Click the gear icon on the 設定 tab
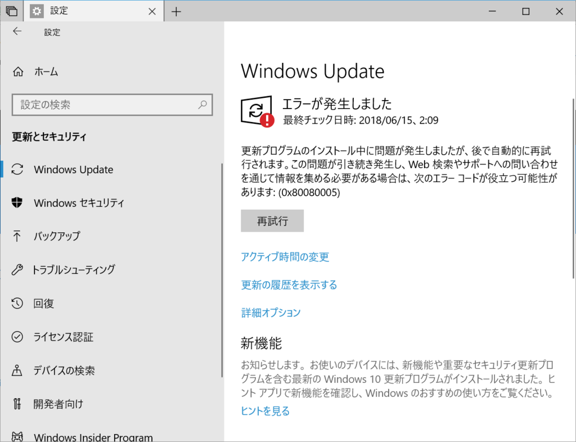The width and height of the screenshot is (576, 442). 37,11
